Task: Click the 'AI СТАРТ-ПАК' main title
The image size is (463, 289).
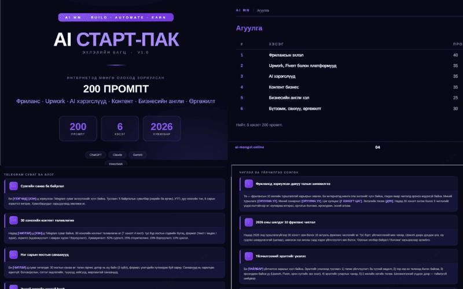Action: click(x=116, y=39)
